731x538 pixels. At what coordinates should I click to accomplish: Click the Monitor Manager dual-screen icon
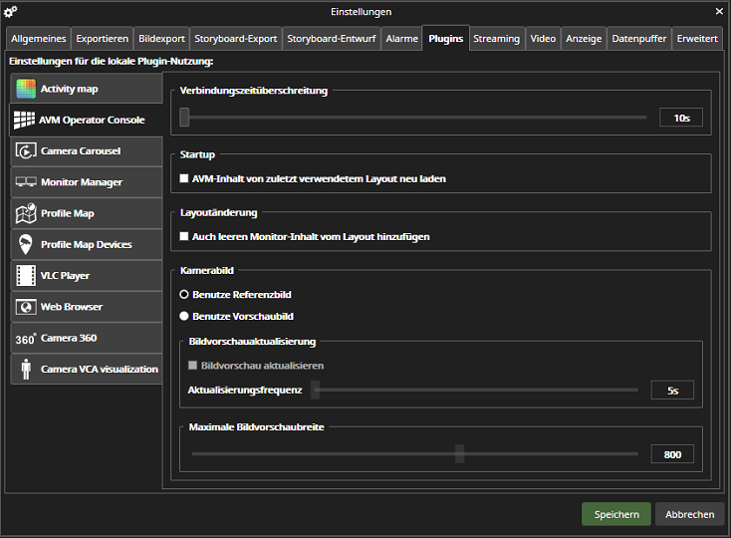pos(26,181)
